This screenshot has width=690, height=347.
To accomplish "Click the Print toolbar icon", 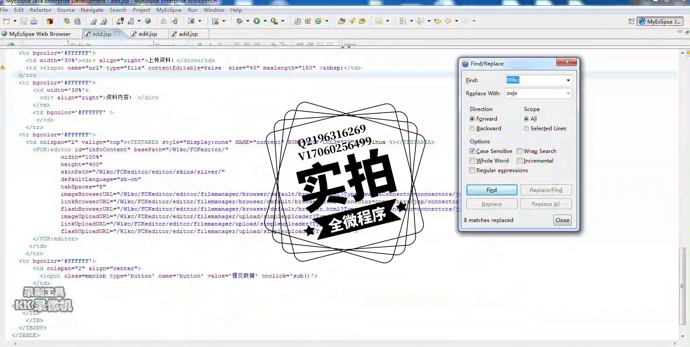I will click(34, 21).
